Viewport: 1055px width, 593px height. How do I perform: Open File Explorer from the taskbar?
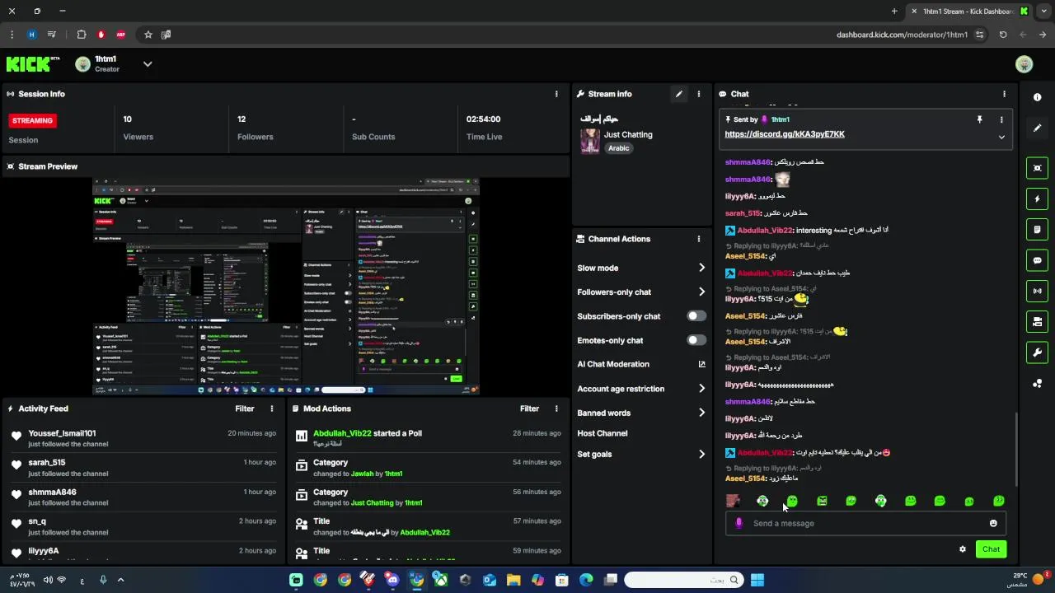(513, 580)
